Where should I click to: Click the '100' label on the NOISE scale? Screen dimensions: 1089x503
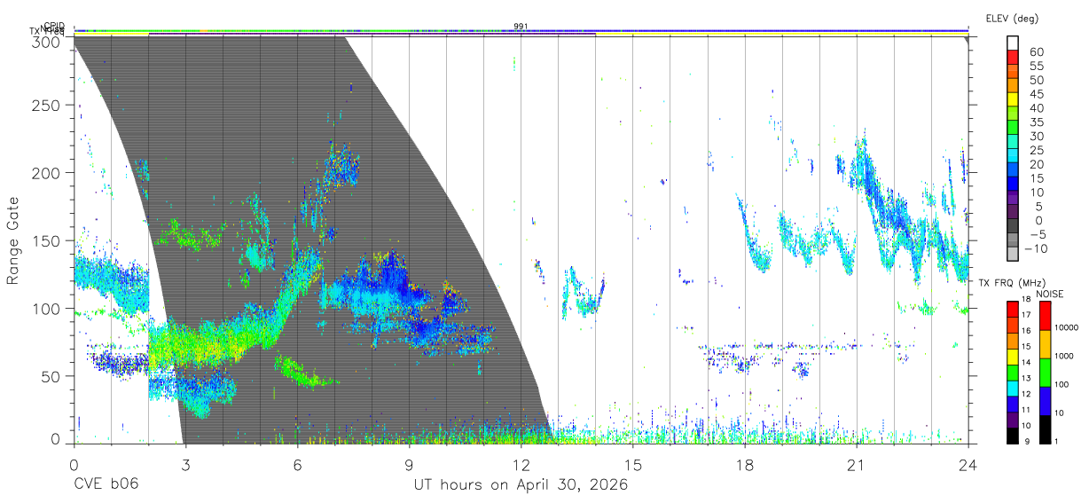click(1062, 385)
